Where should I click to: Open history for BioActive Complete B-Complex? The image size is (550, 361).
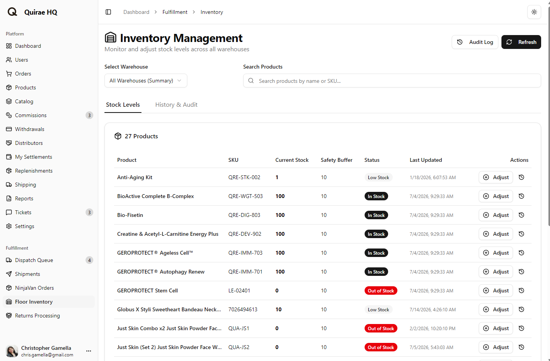click(x=521, y=196)
